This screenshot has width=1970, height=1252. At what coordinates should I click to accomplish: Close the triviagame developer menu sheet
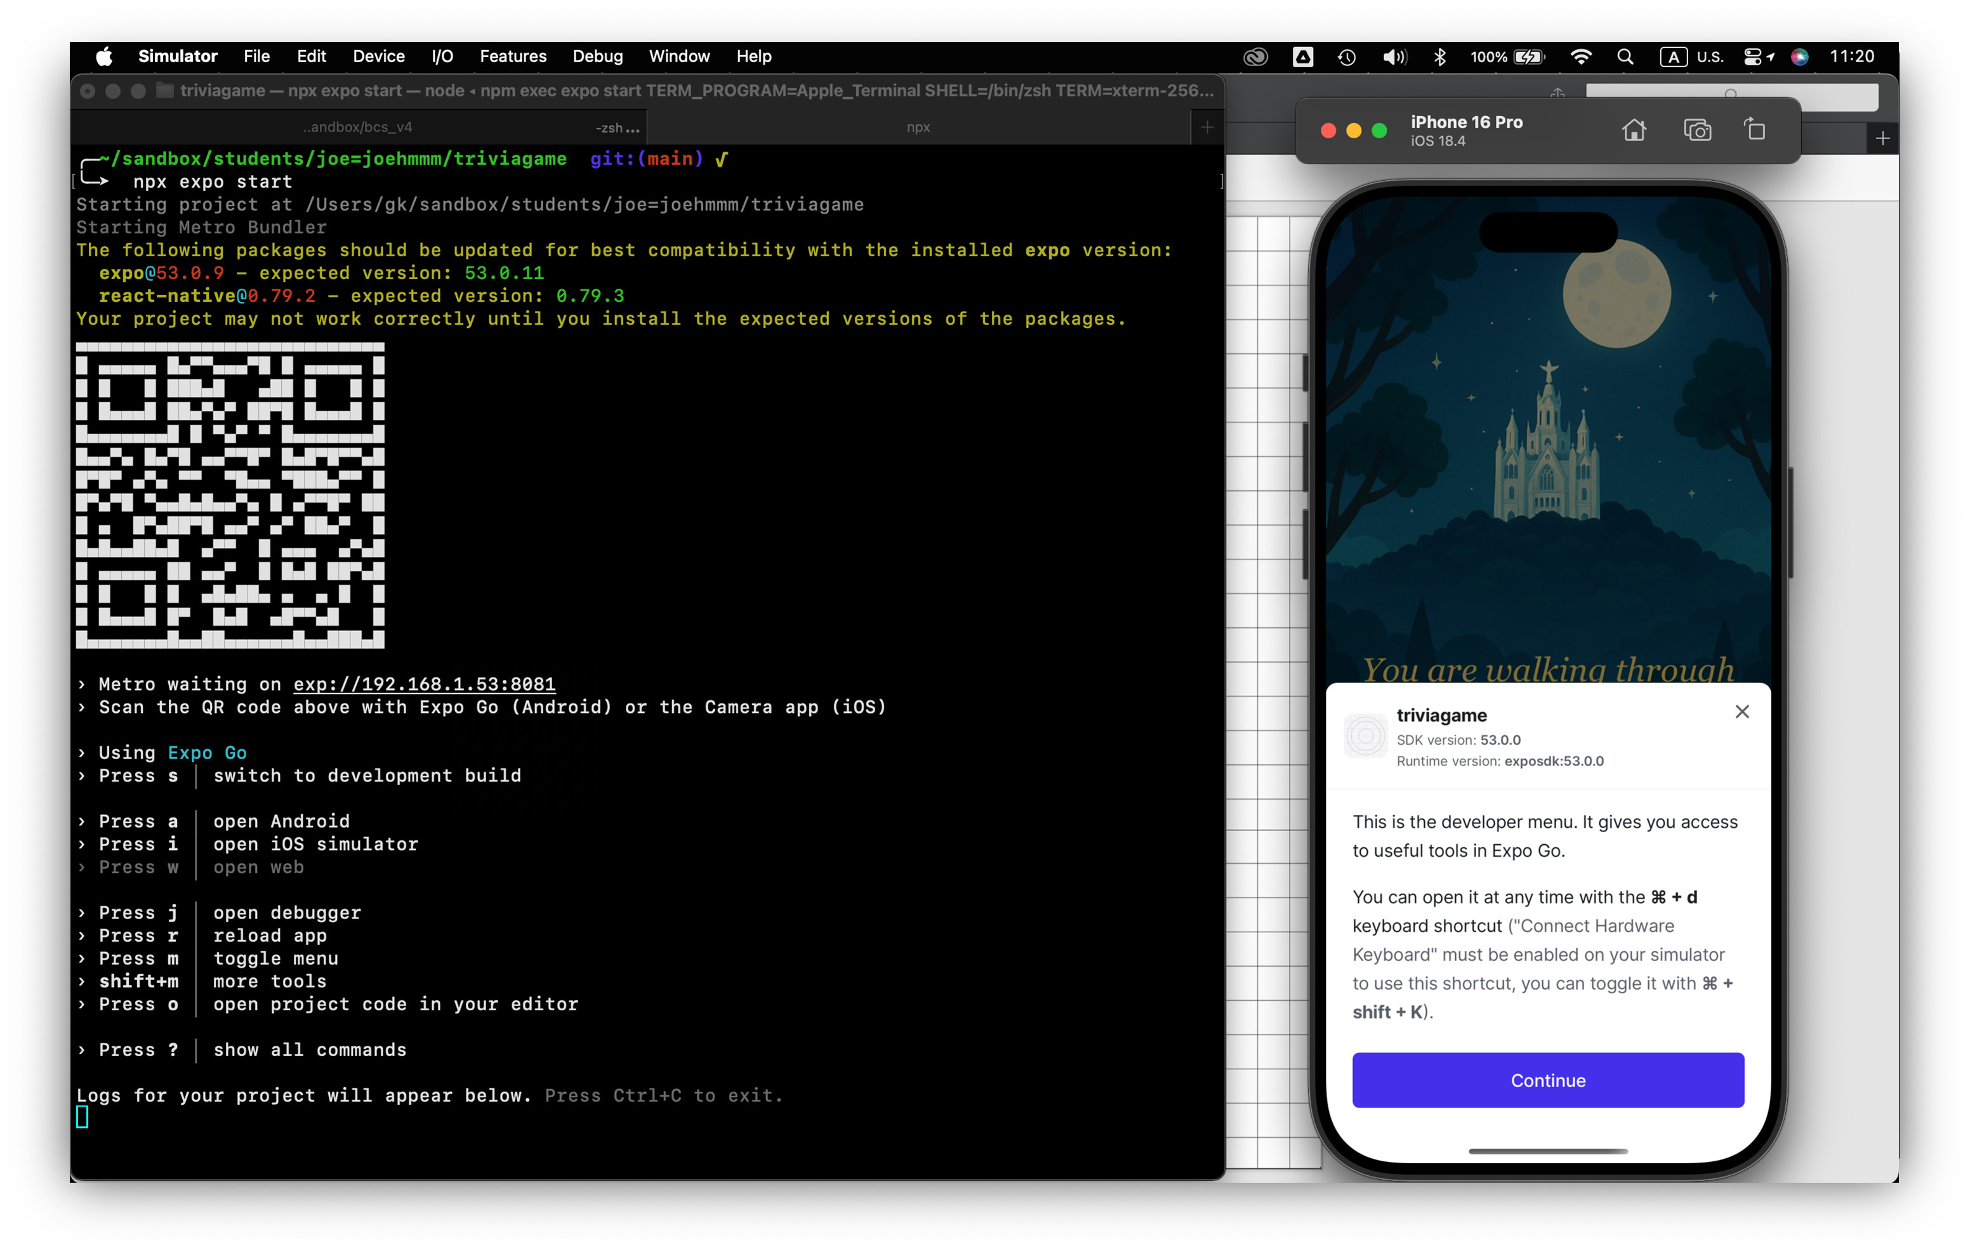point(1742,712)
